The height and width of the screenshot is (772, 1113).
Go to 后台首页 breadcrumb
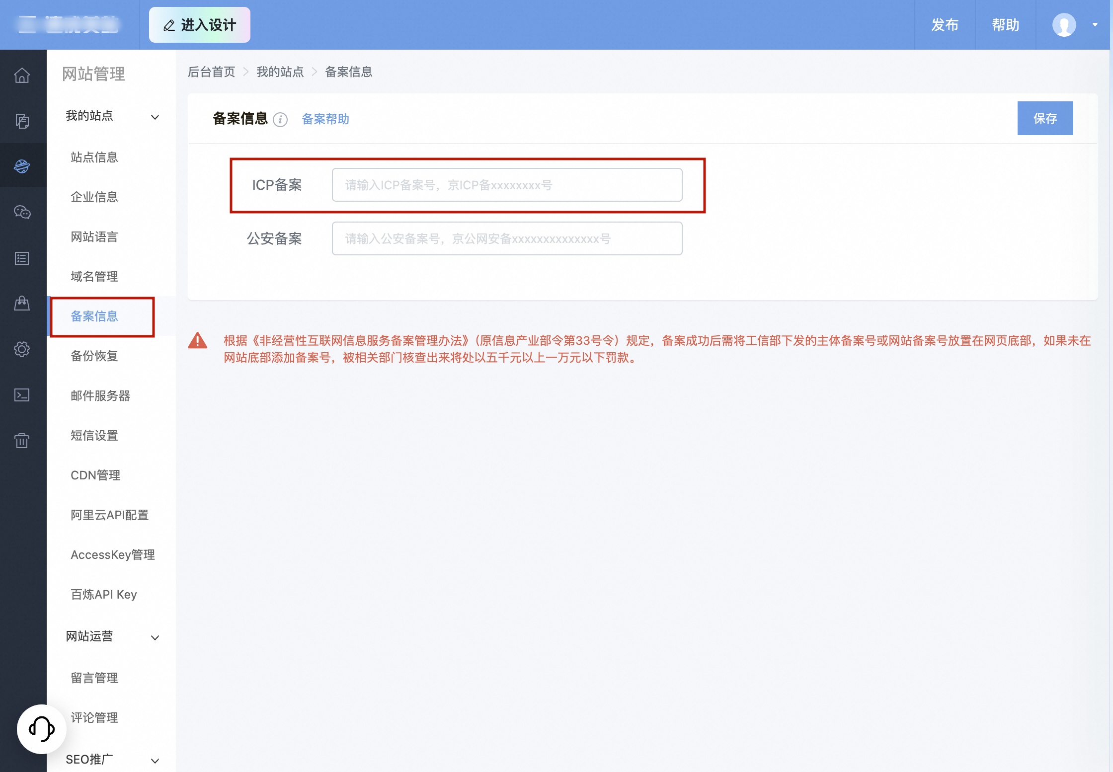click(x=212, y=72)
